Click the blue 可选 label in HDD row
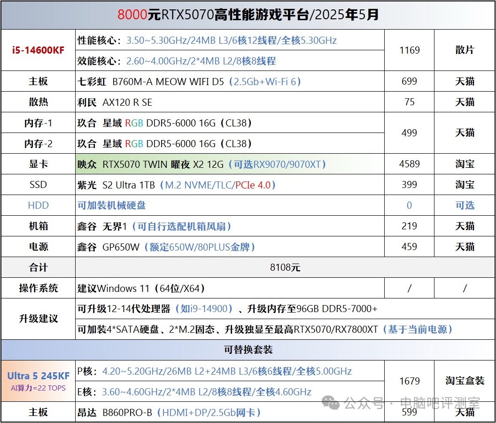Screen dimensions: 496x423 [465, 205]
